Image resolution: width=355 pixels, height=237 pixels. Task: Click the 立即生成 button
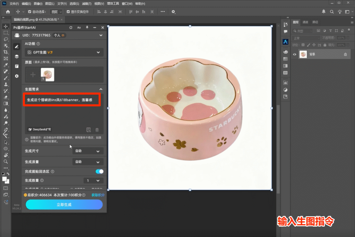pyautogui.click(x=64, y=205)
